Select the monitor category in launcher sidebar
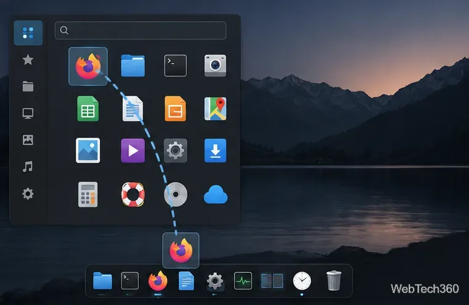The height and width of the screenshot is (305, 469). click(28, 114)
